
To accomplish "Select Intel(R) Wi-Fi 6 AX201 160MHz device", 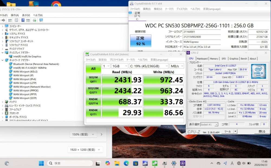I will coord(30,68).
